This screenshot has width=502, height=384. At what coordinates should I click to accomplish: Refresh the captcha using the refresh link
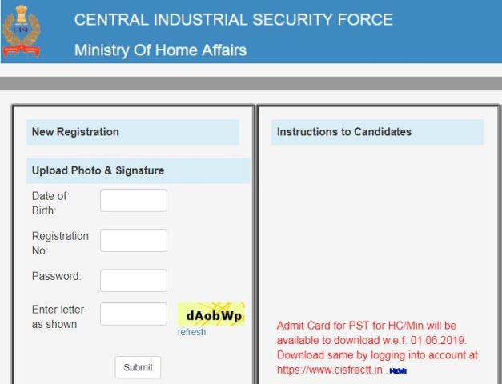(x=191, y=333)
